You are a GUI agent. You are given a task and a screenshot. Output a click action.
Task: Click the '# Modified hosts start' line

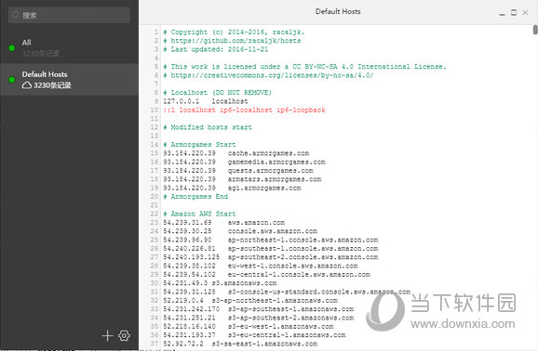coord(208,127)
